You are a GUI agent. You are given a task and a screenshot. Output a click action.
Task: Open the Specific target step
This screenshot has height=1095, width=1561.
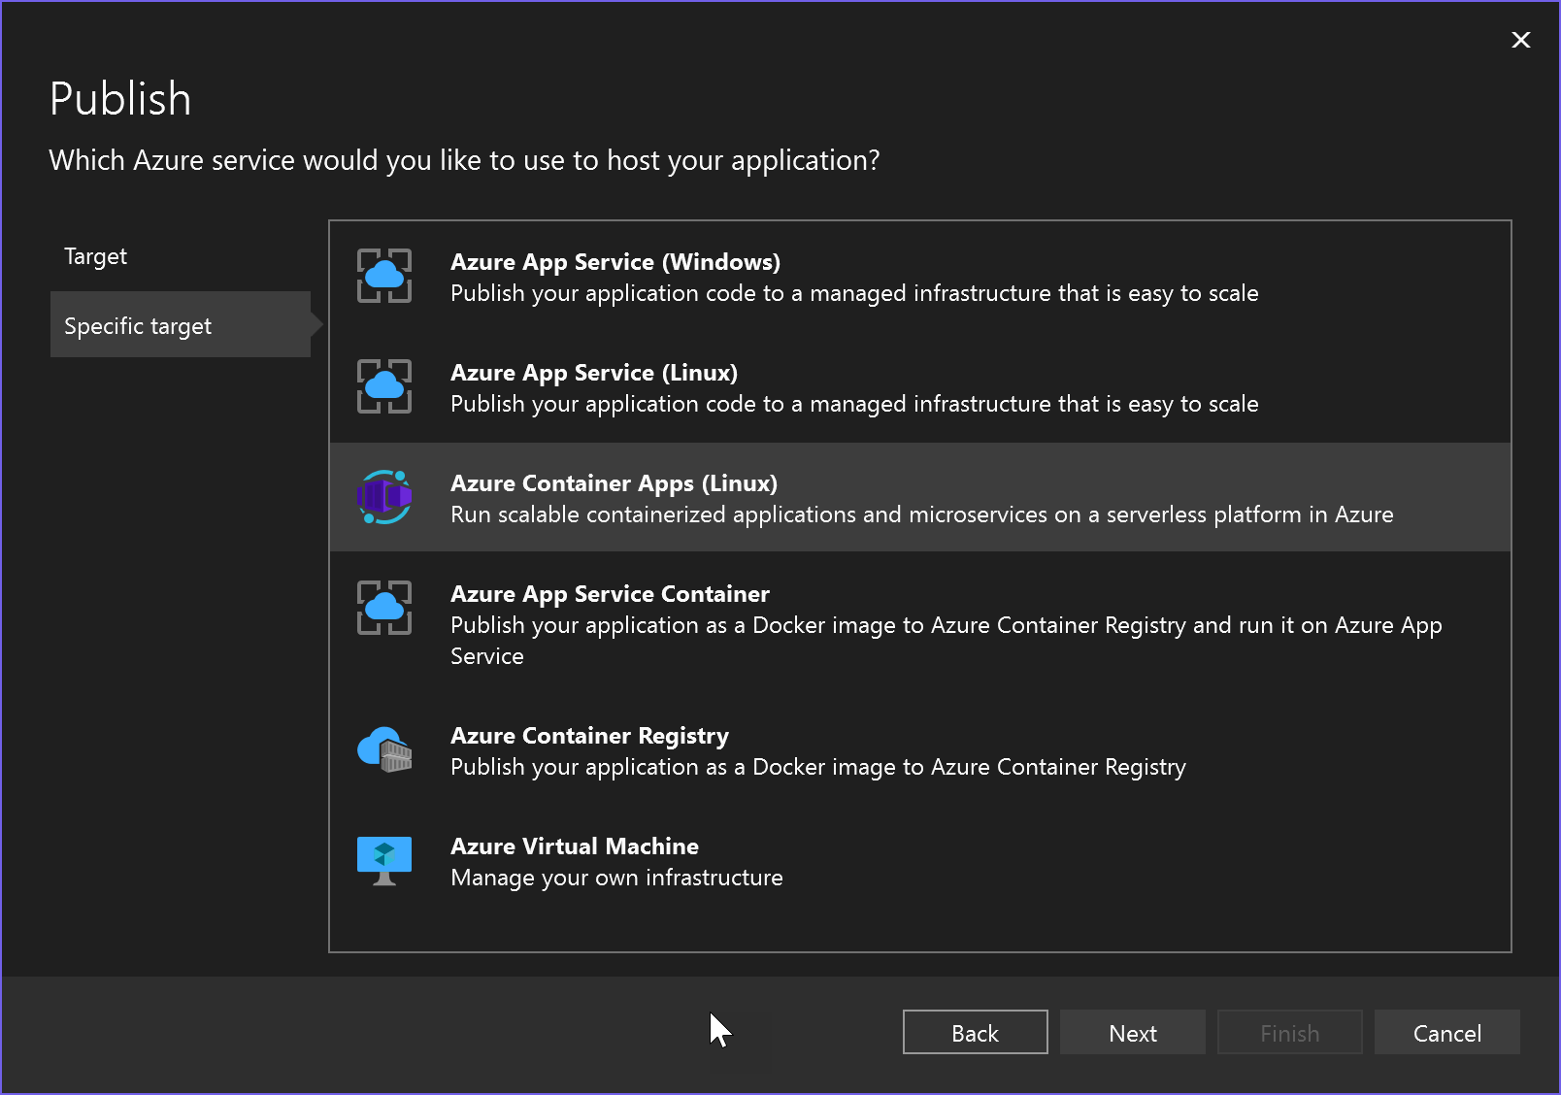pos(138,325)
